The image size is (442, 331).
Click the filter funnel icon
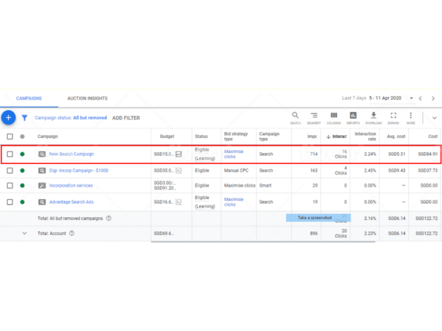coord(24,118)
